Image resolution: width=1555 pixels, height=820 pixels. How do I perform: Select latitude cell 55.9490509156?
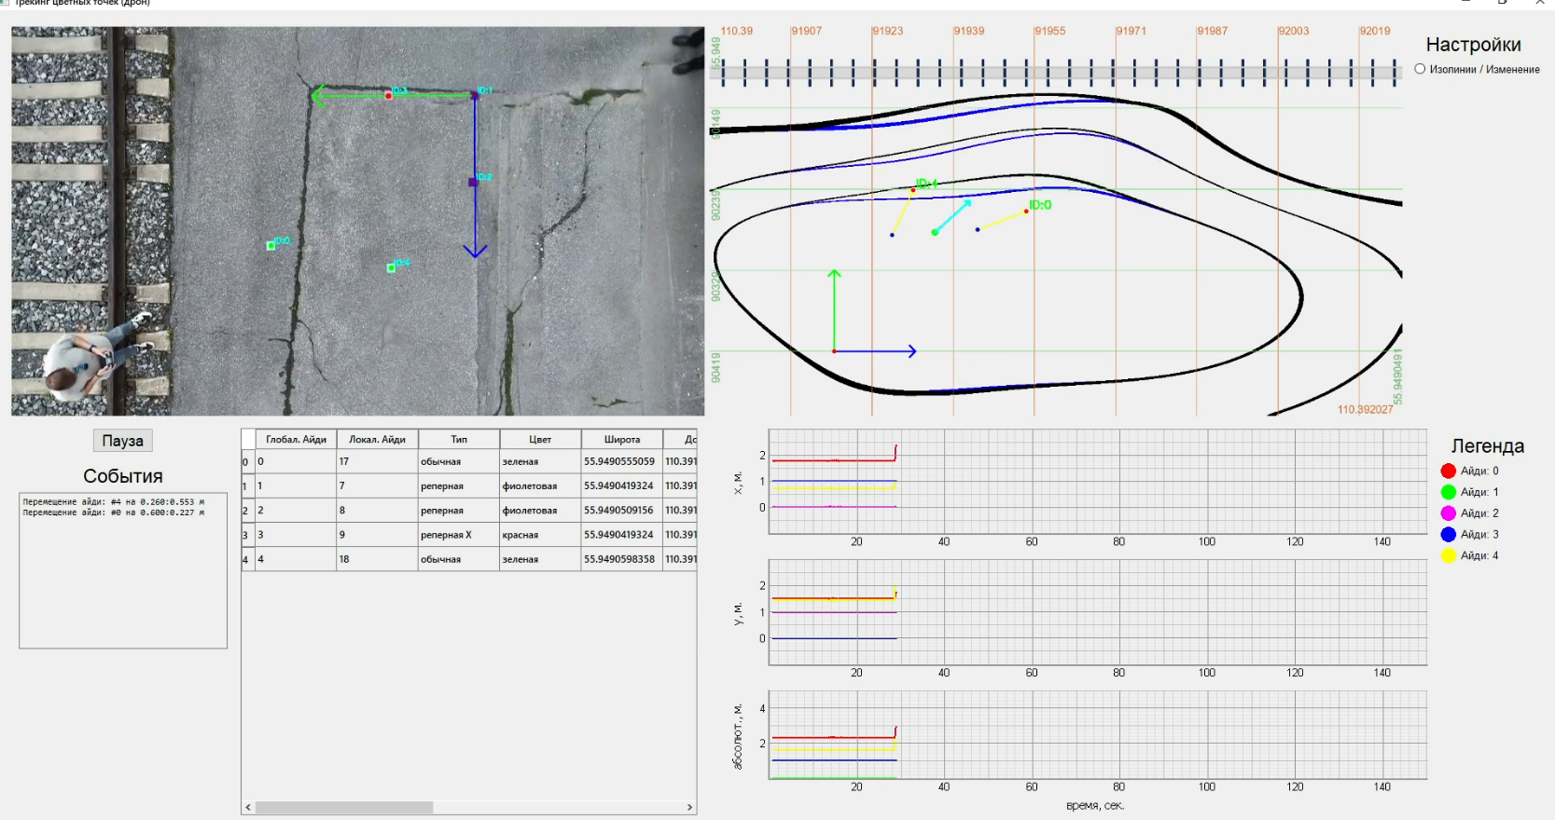[x=622, y=510]
